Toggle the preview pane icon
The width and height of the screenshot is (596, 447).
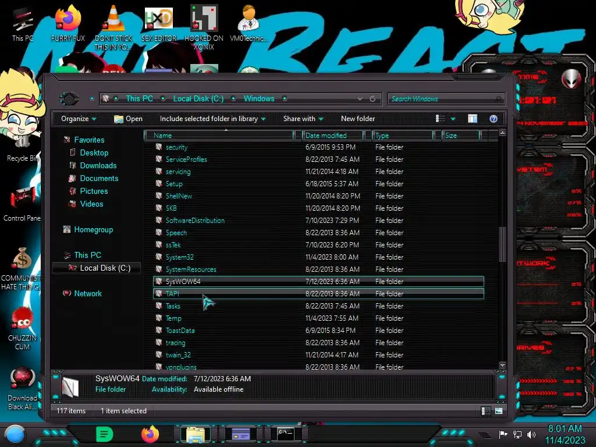[473, 119]
